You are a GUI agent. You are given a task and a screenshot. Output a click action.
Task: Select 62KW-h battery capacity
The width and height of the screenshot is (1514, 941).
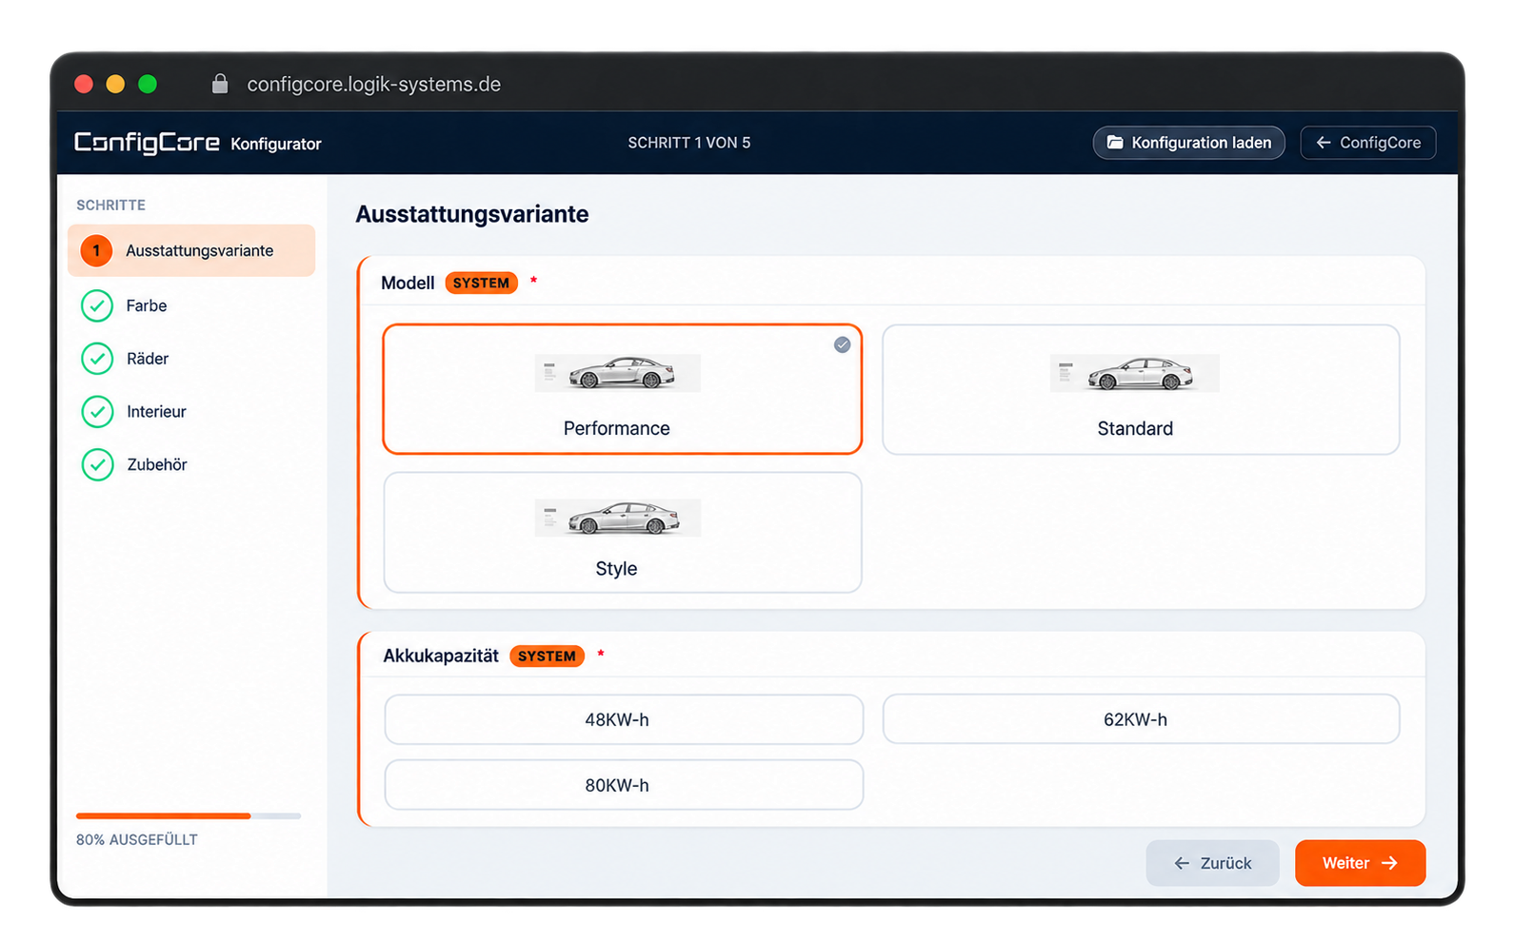(x=1141, y=719)
